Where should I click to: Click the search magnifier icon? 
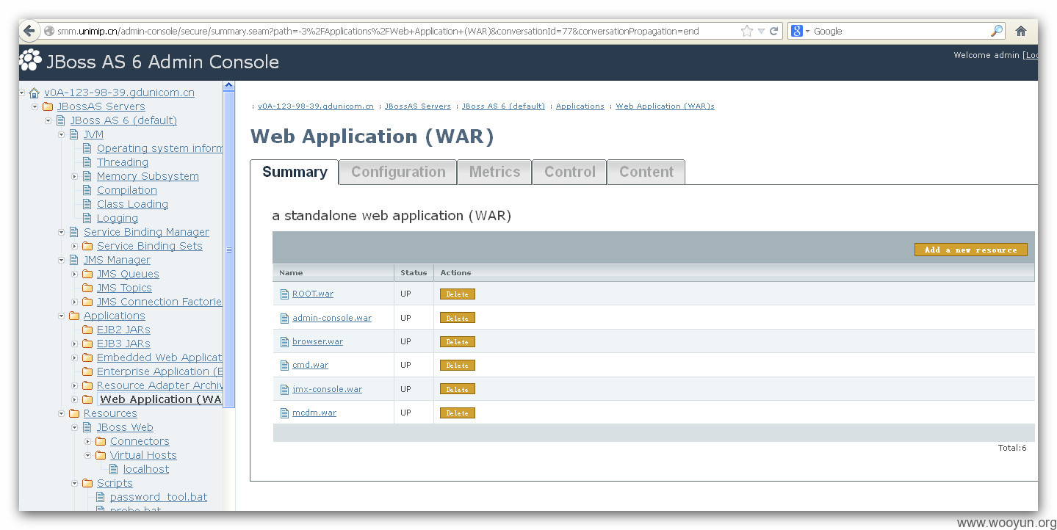point(997,31)
